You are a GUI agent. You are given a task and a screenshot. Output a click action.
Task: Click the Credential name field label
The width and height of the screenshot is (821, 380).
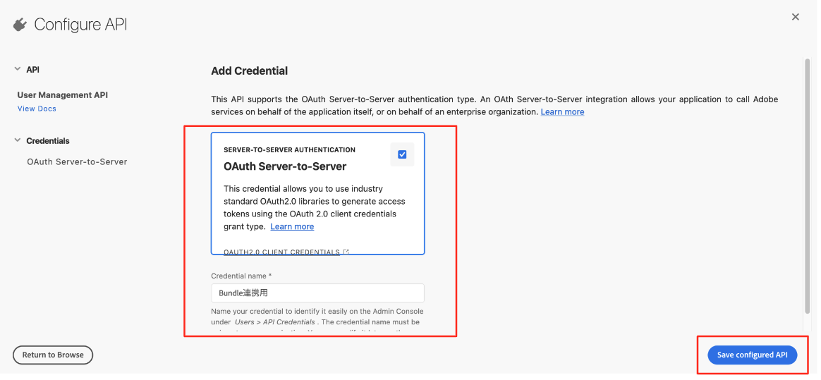(x=241, y=276)
